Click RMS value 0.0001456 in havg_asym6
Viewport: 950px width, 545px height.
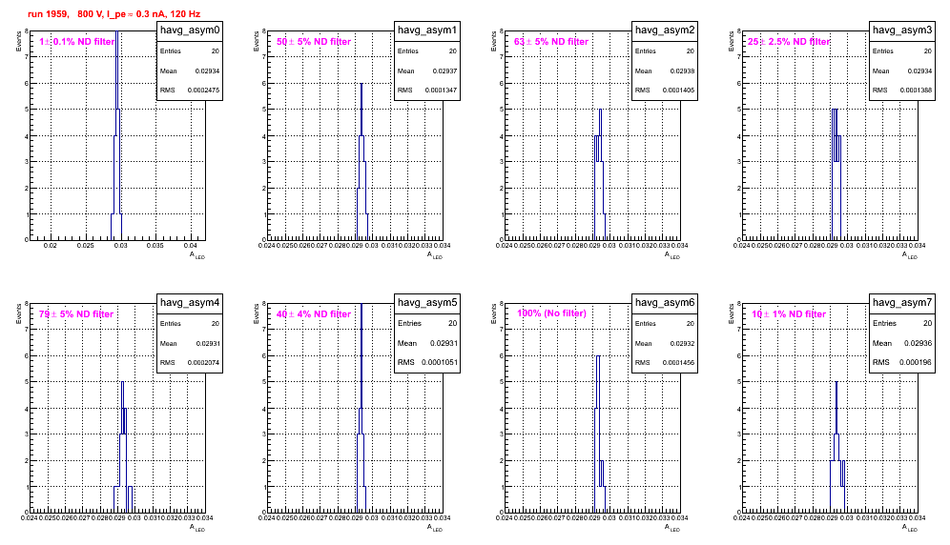pos(678,363)
